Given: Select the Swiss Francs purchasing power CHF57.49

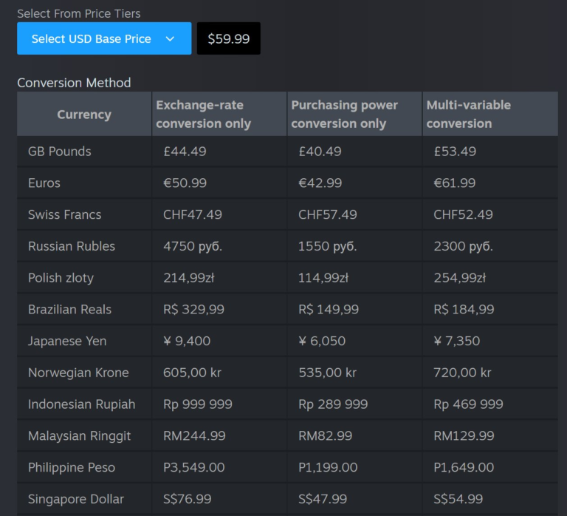Looking at the screenshot, I should [327, 214].
